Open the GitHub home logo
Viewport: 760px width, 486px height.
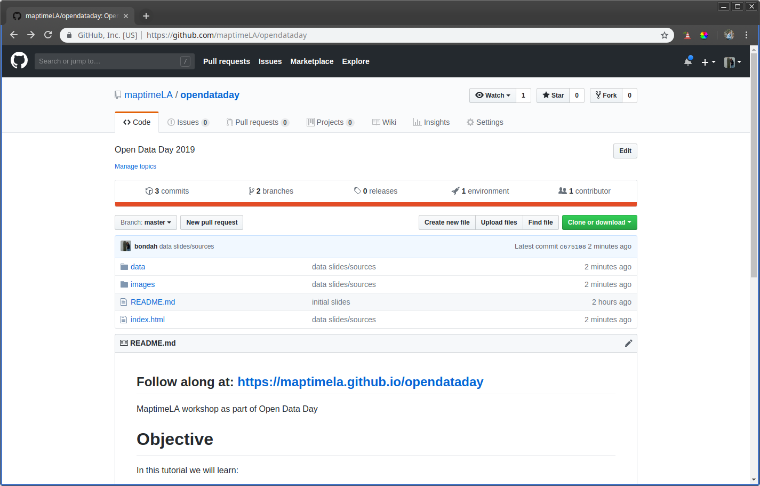point(19,60)
